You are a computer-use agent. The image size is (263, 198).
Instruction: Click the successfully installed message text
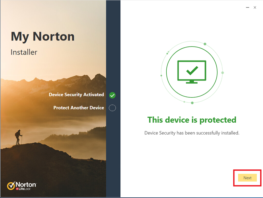192,133
